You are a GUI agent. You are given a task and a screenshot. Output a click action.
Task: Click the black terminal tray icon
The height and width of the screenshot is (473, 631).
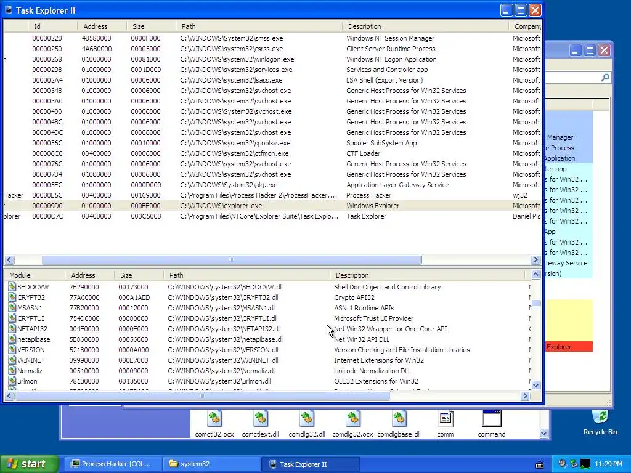(585, 464)
